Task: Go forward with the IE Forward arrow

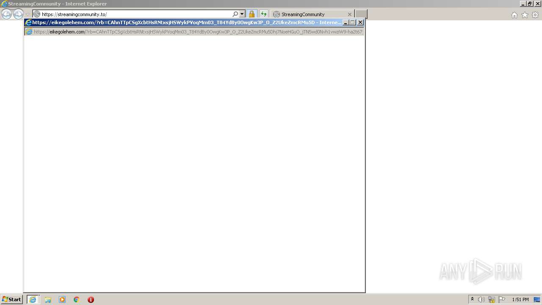Action: pos(18,14)
